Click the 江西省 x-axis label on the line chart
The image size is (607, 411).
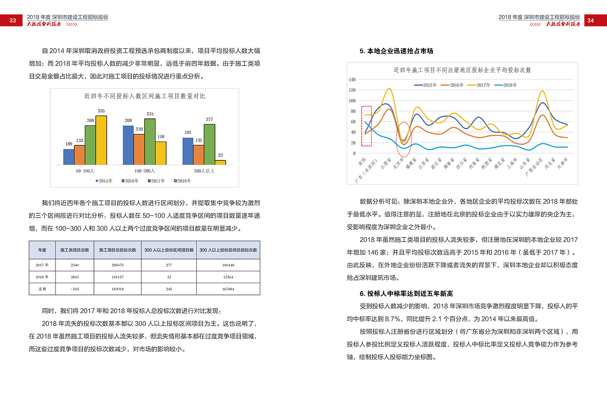pos(386,164)
